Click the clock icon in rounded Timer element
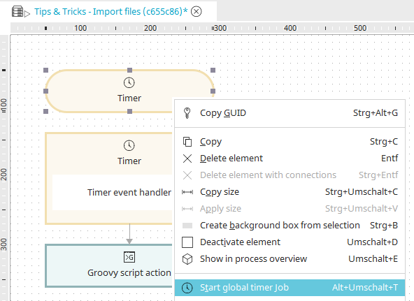Image resolution: width=414 pixels, height=301 pixels. [129, 83]
